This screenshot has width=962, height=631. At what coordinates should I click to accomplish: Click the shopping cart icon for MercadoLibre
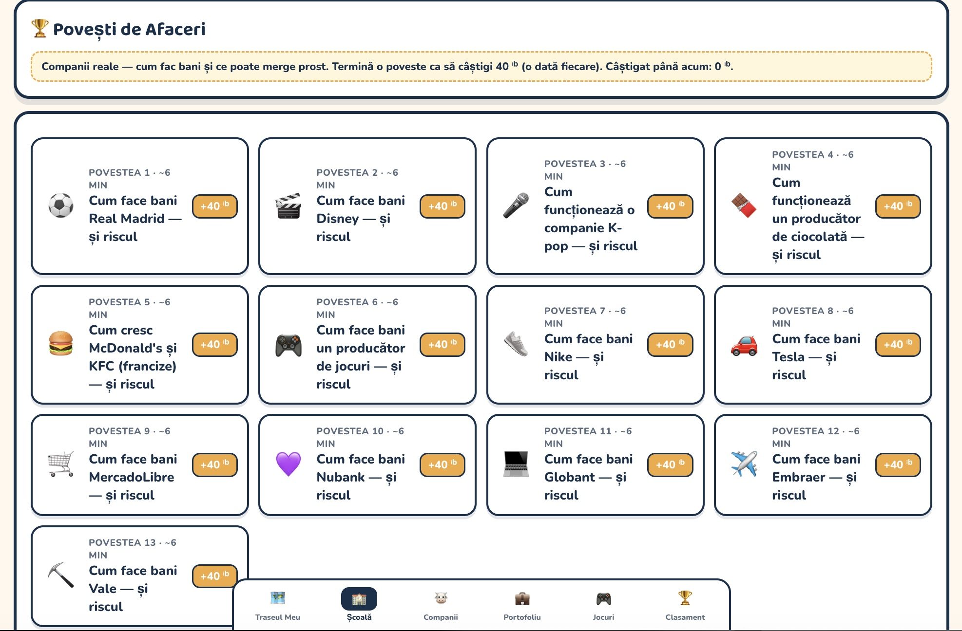[61, 464]
